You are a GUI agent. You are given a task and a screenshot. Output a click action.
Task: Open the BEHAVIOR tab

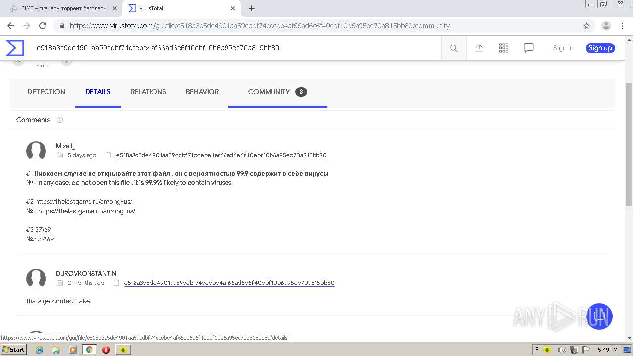(202, 92)
